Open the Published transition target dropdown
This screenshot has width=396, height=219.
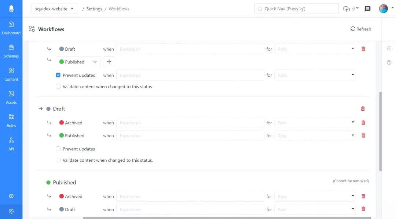click(x=78, y=62)
